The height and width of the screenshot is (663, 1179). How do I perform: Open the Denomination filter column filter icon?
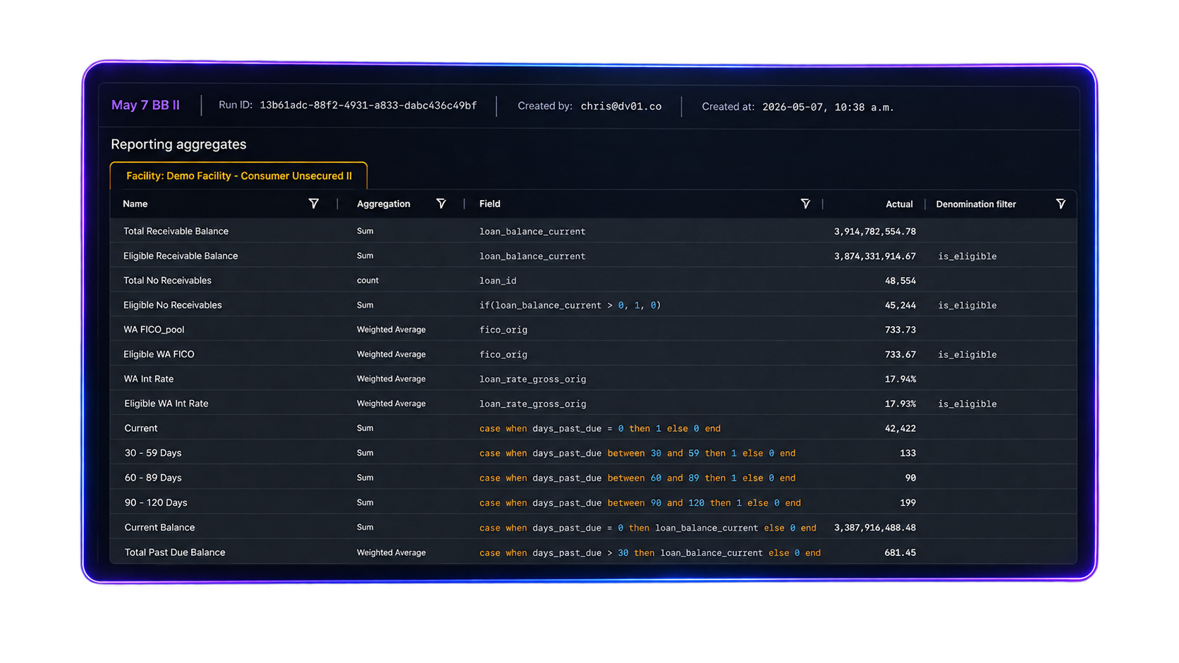1061,204
